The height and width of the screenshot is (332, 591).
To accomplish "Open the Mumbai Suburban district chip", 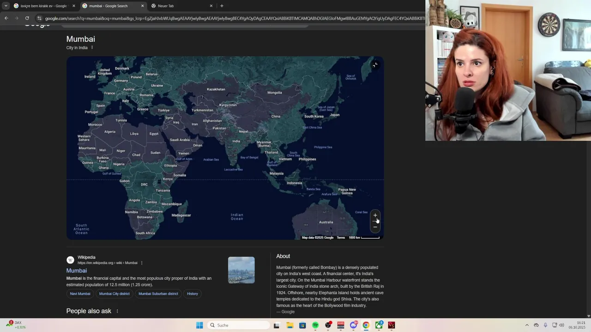I will click(x=158, y=294).
